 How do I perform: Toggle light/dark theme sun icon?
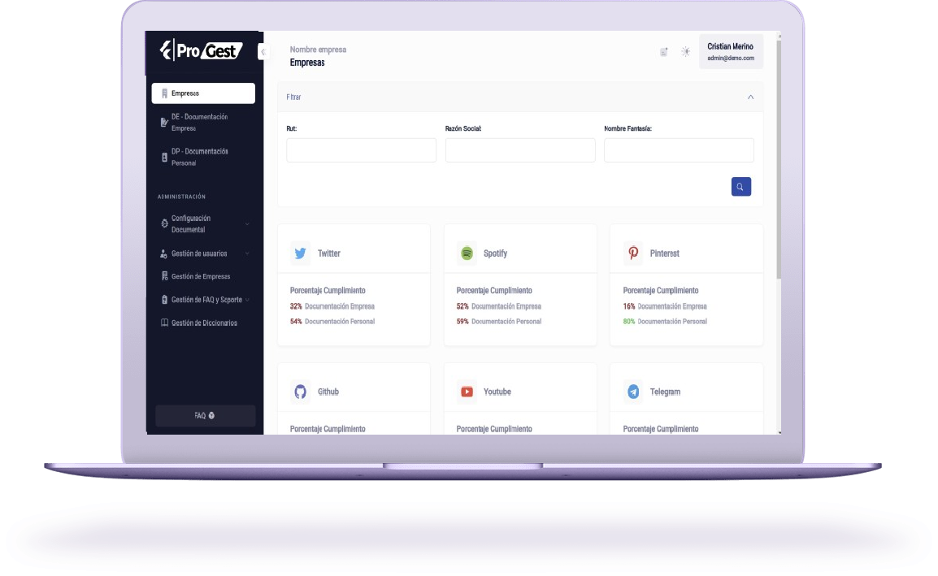[686, 52]
